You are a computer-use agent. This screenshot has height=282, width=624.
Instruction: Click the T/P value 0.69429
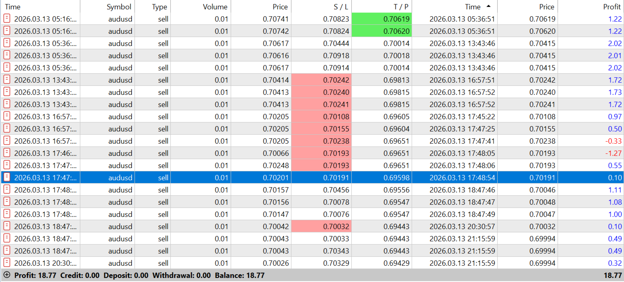click(x=397, y=263)
